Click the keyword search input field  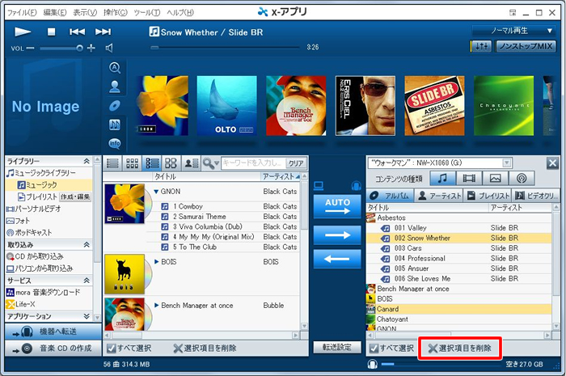point(252,163)
